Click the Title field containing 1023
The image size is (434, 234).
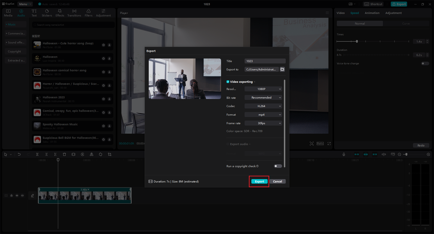click(265, 61)
